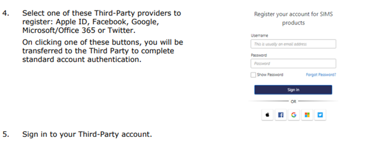The image size is (377, 154).
Task: Choose the Facebook sign-in icon
Action: (280, 115)
